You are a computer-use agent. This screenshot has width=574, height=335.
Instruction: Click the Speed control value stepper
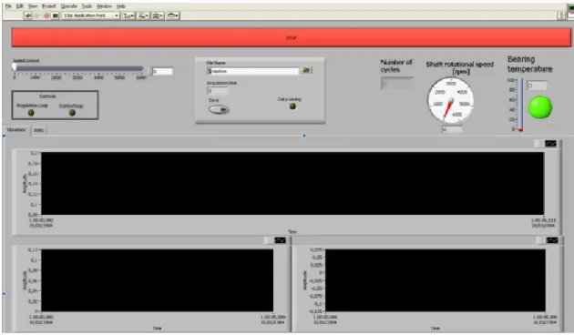150,72
